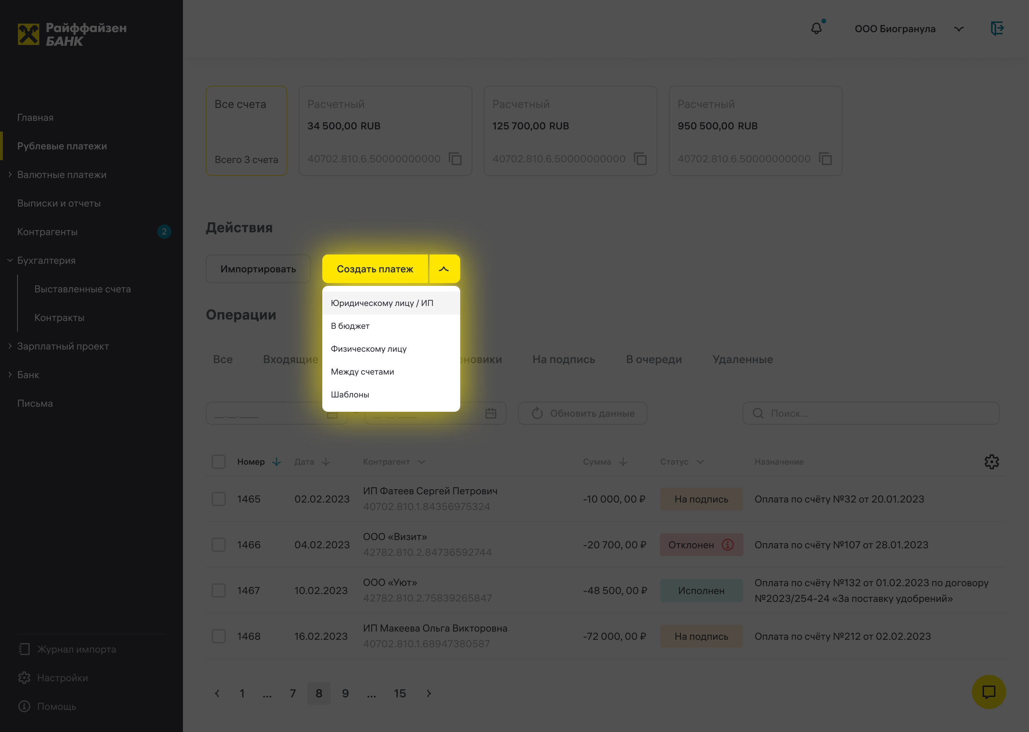Open Контракты under Бухгалтерия
1029x732 pixels.
pos(59,317)
